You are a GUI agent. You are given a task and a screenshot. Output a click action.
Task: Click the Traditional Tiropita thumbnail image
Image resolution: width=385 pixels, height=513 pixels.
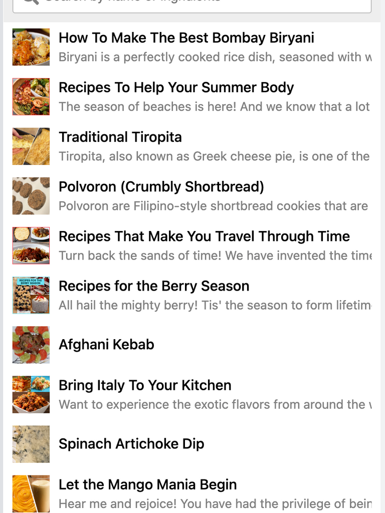click(31, 146)
